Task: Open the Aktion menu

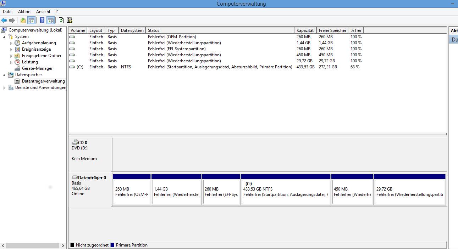Action: [x=24, y=12]
